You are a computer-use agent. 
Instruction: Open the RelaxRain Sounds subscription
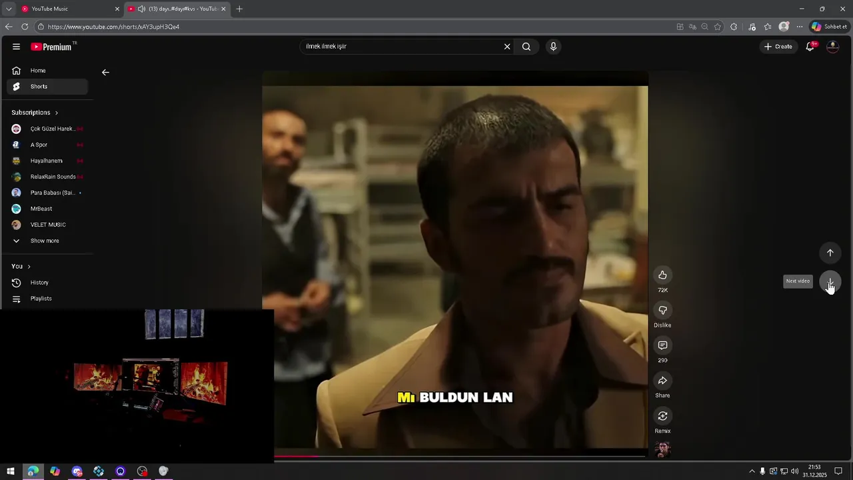[47, 177]
